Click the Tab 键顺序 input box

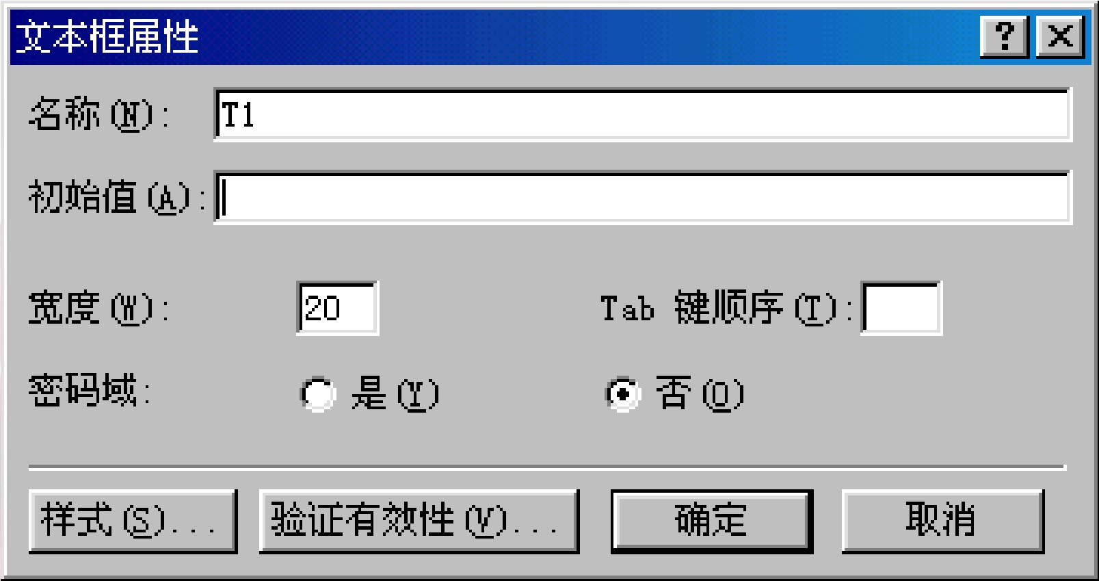[901, 308]
